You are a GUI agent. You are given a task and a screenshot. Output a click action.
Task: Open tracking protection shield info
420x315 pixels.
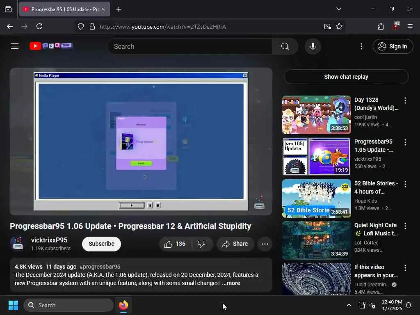tap(81, 26)
